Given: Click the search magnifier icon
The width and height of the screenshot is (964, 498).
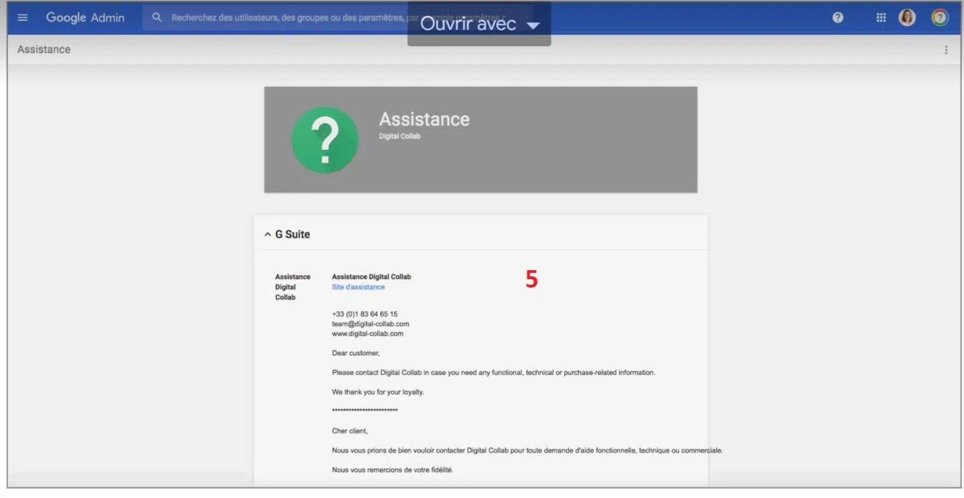Looking at the screenshot, I should 157,17.
